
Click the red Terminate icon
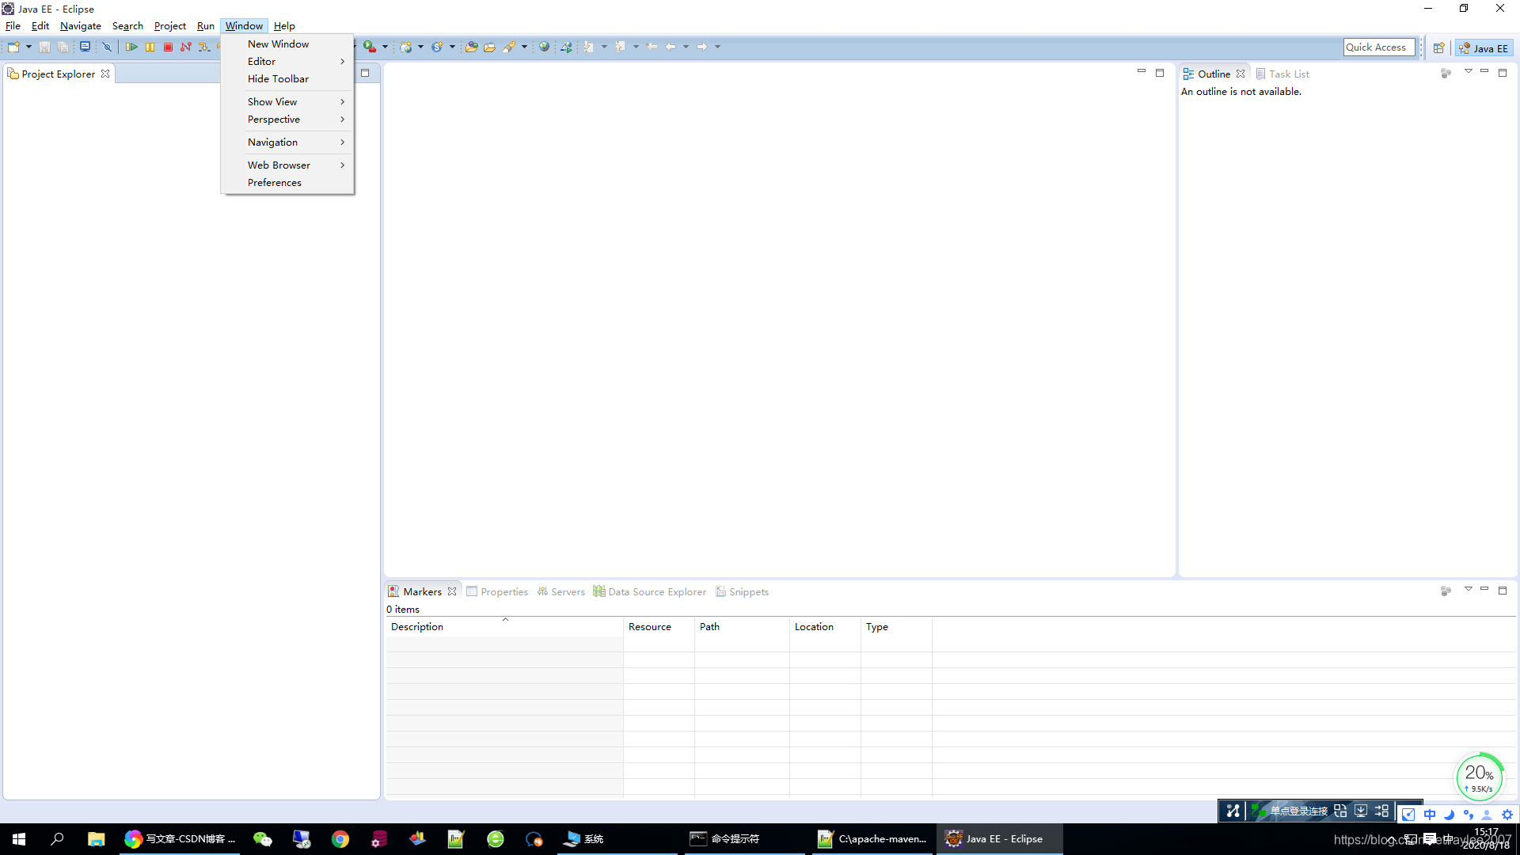168,47
